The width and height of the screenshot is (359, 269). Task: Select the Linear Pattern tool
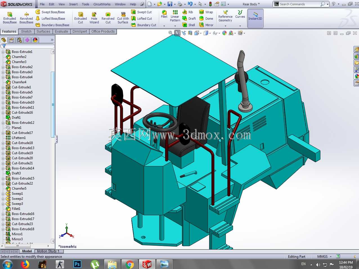(175, 16)
